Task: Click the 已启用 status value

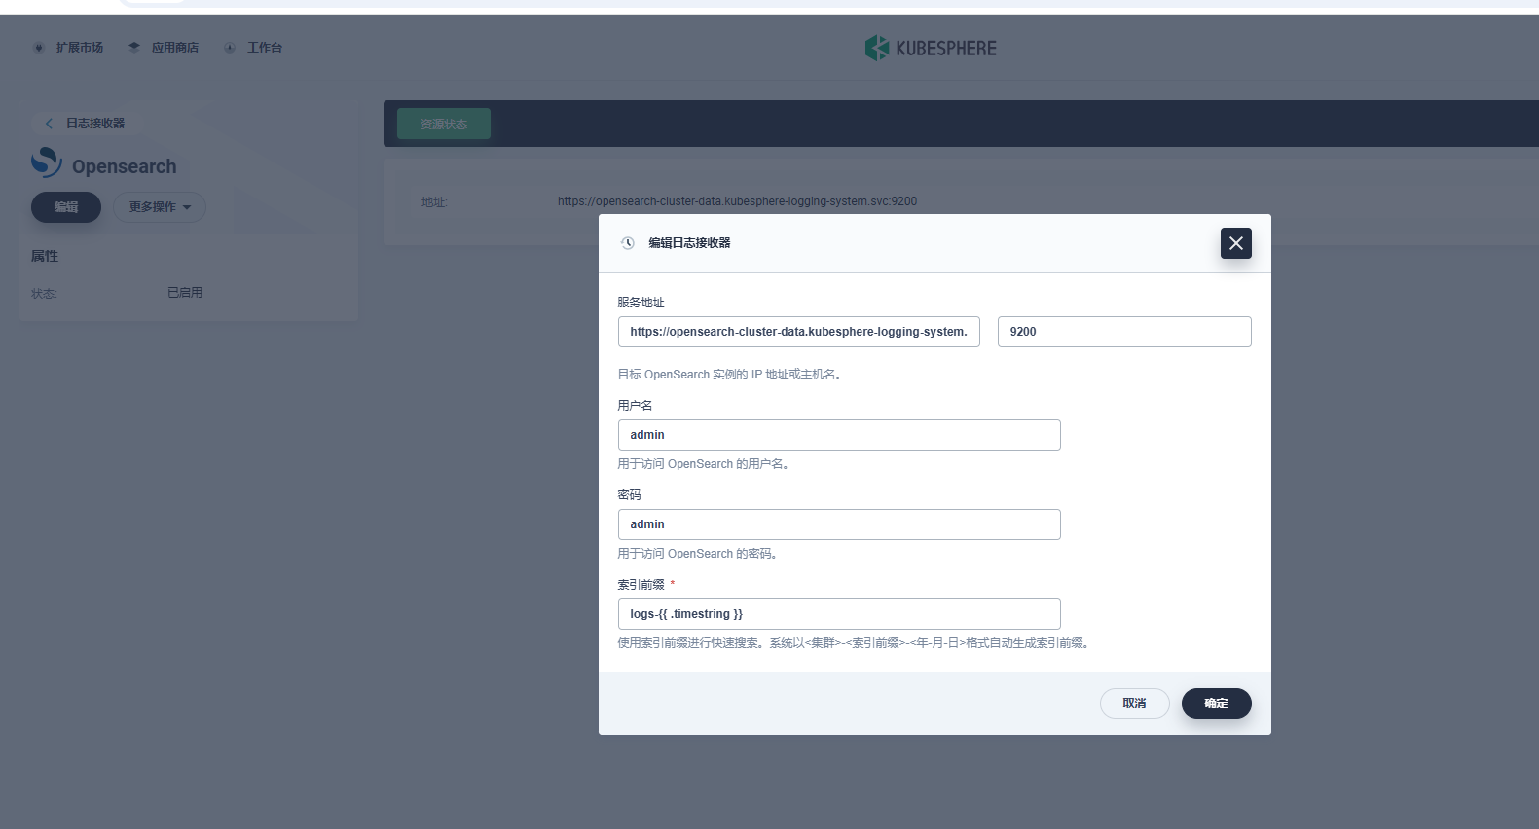Action: coord(185,293)
